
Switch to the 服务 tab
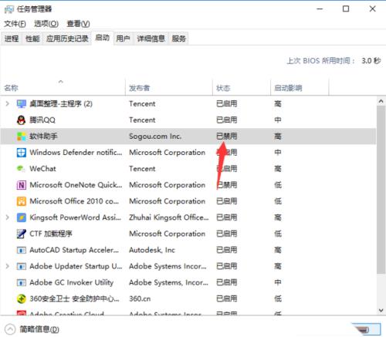coord(179,39)
